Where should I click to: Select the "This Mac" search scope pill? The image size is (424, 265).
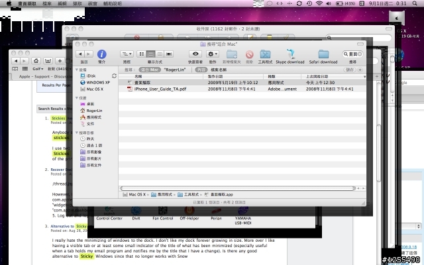tap(150, 70)
